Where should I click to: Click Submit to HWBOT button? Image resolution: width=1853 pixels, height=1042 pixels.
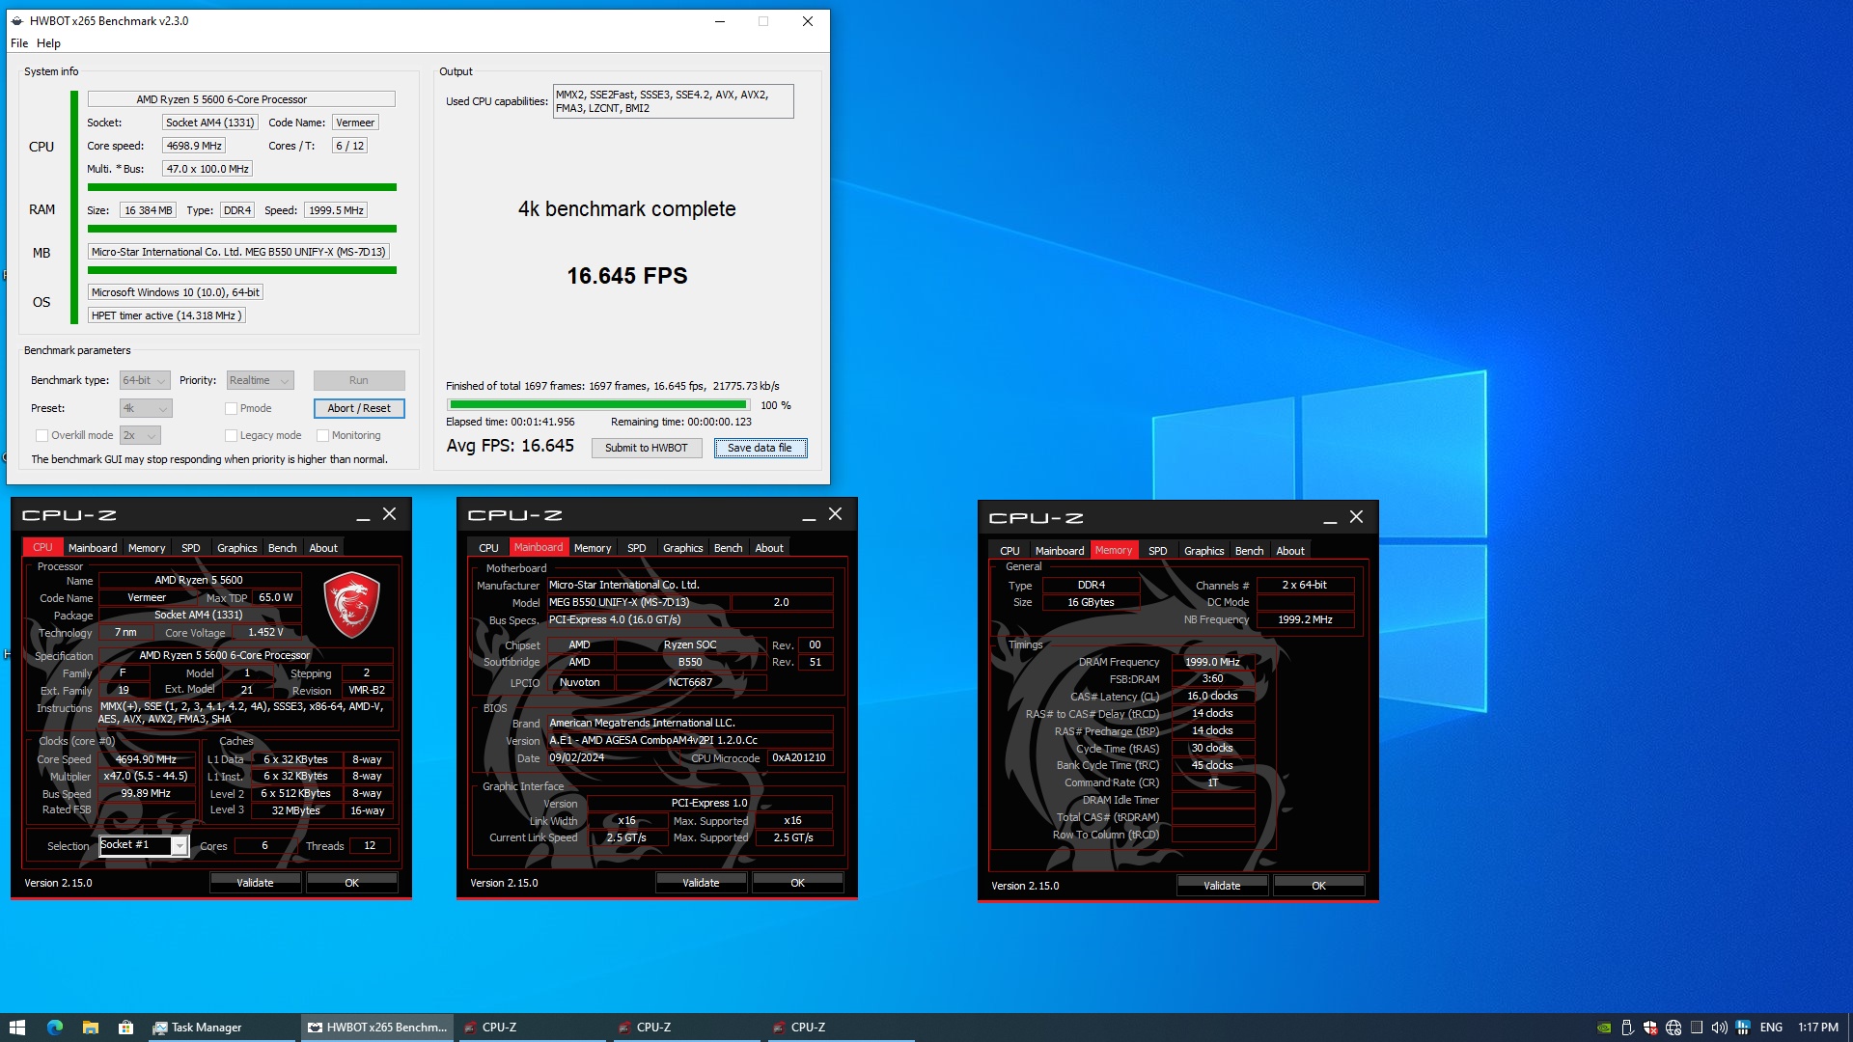646,449
